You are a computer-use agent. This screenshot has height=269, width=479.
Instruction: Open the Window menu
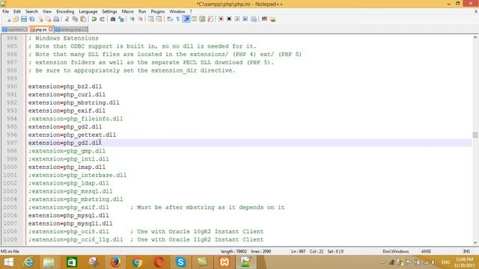(x=177, y=11)
